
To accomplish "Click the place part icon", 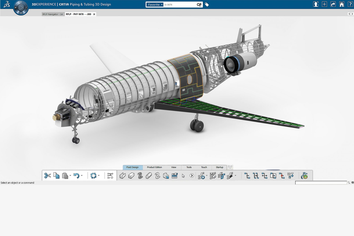I will tap(166, 176).
